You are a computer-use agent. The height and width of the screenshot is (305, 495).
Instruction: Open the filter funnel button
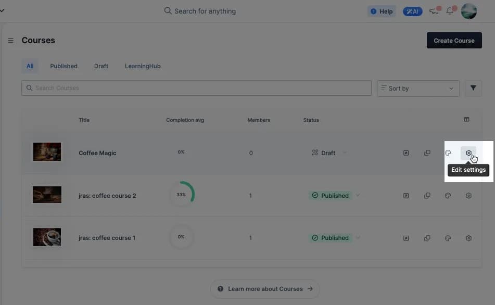click(x=473, y=88)
